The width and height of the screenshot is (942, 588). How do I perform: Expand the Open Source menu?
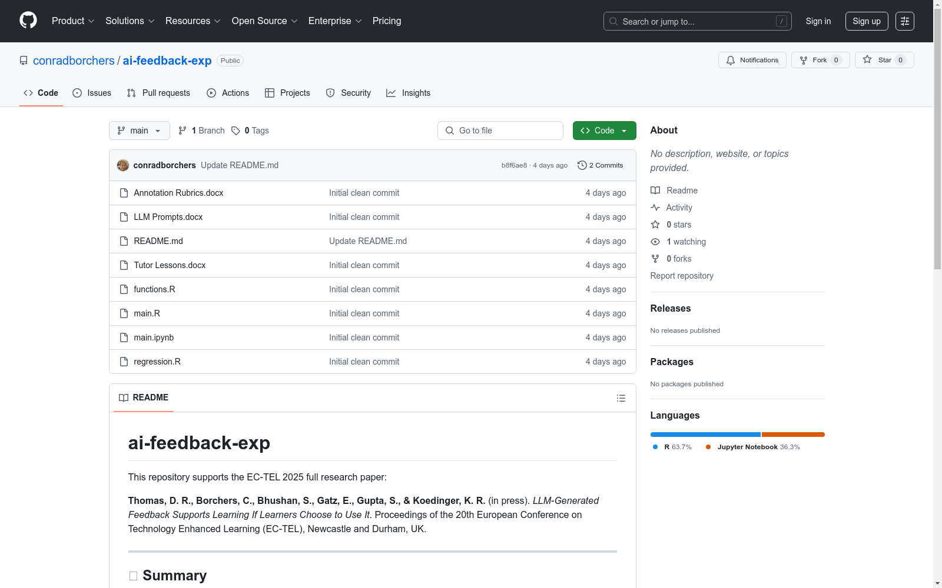click(265, 21)
